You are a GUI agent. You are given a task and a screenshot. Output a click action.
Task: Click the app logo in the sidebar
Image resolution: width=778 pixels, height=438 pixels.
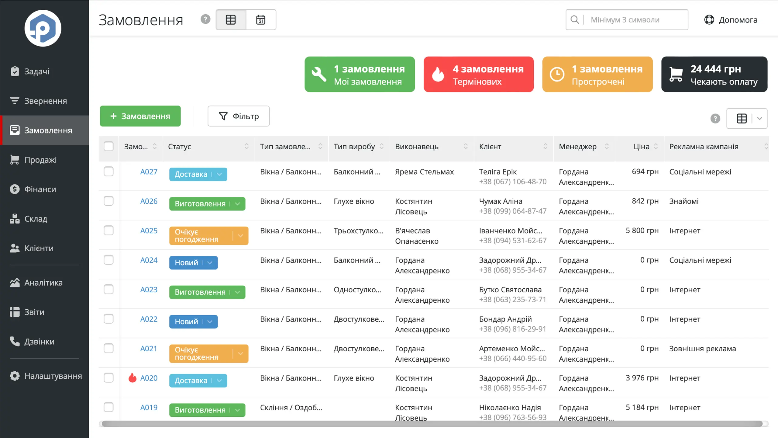pos(43,28)
